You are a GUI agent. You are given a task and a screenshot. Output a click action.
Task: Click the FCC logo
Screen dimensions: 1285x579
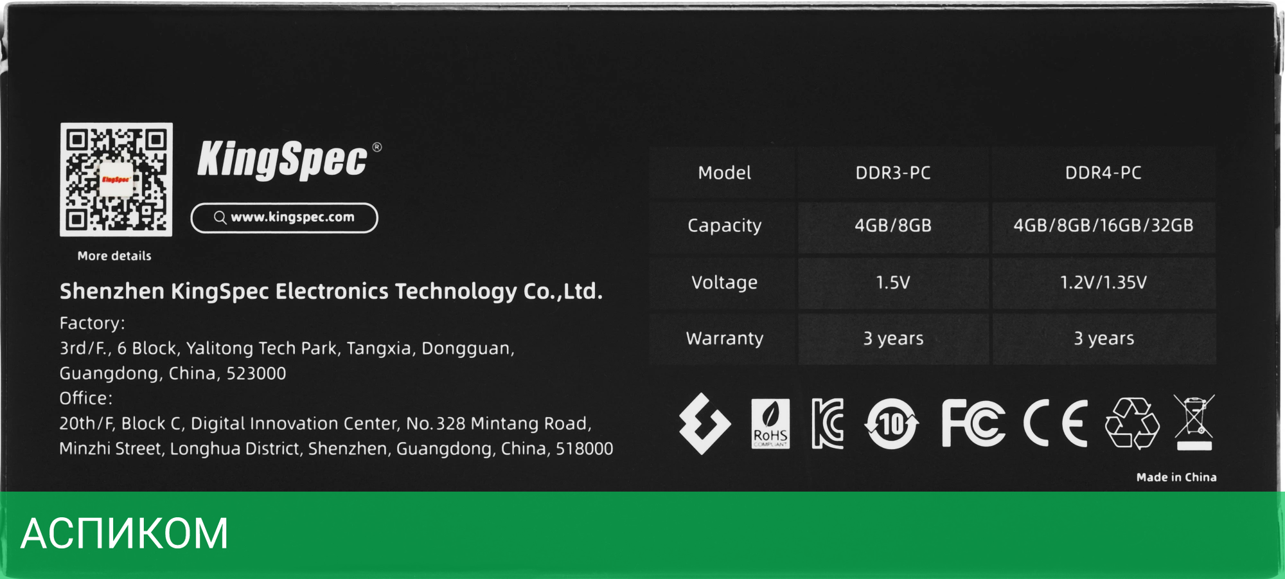tap(973, 423)
